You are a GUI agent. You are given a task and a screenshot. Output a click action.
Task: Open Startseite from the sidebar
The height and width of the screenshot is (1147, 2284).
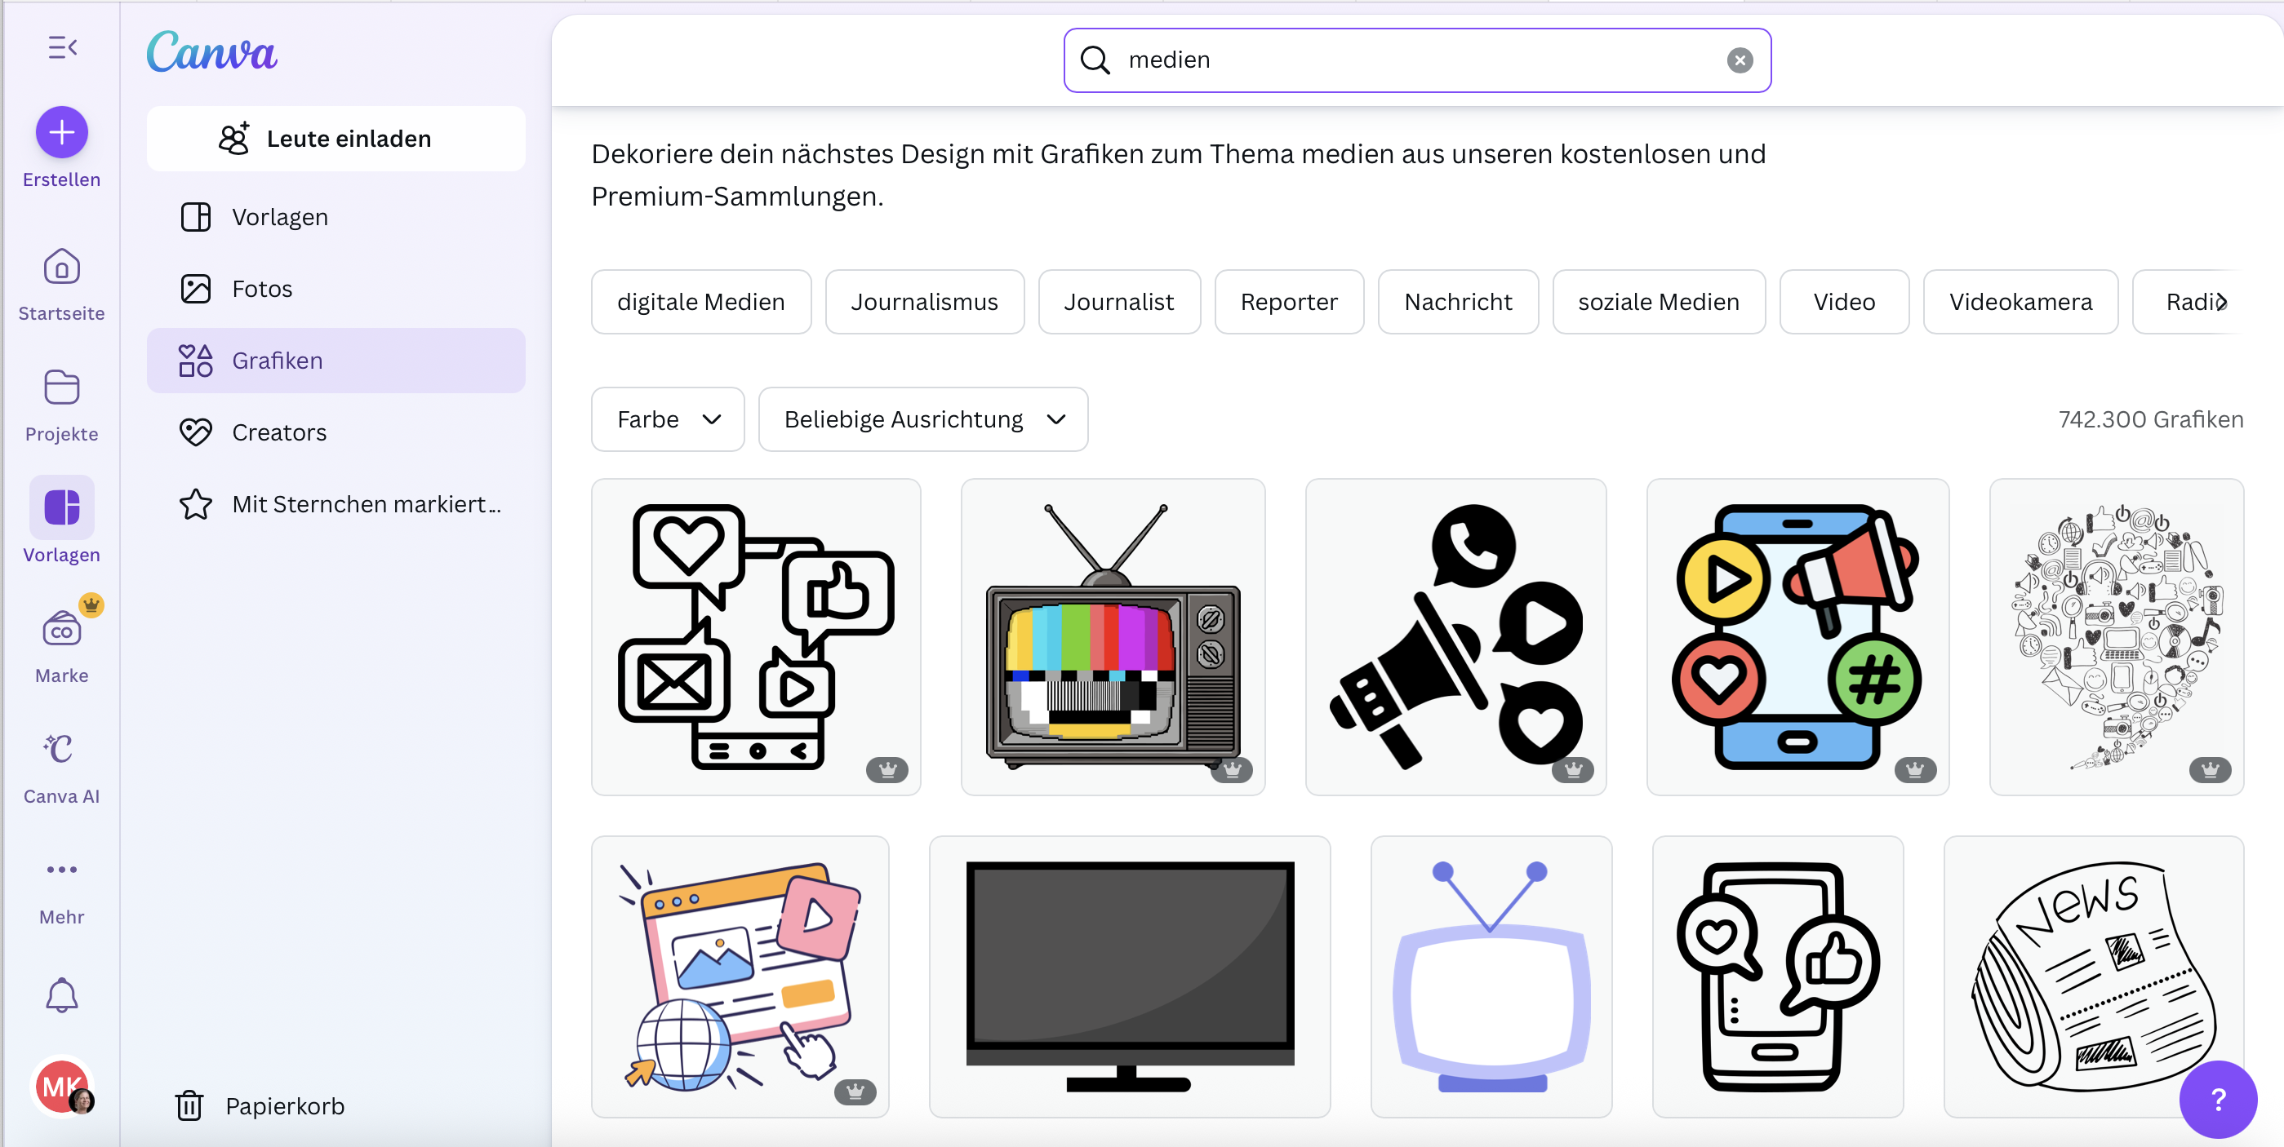coord(61,282)
